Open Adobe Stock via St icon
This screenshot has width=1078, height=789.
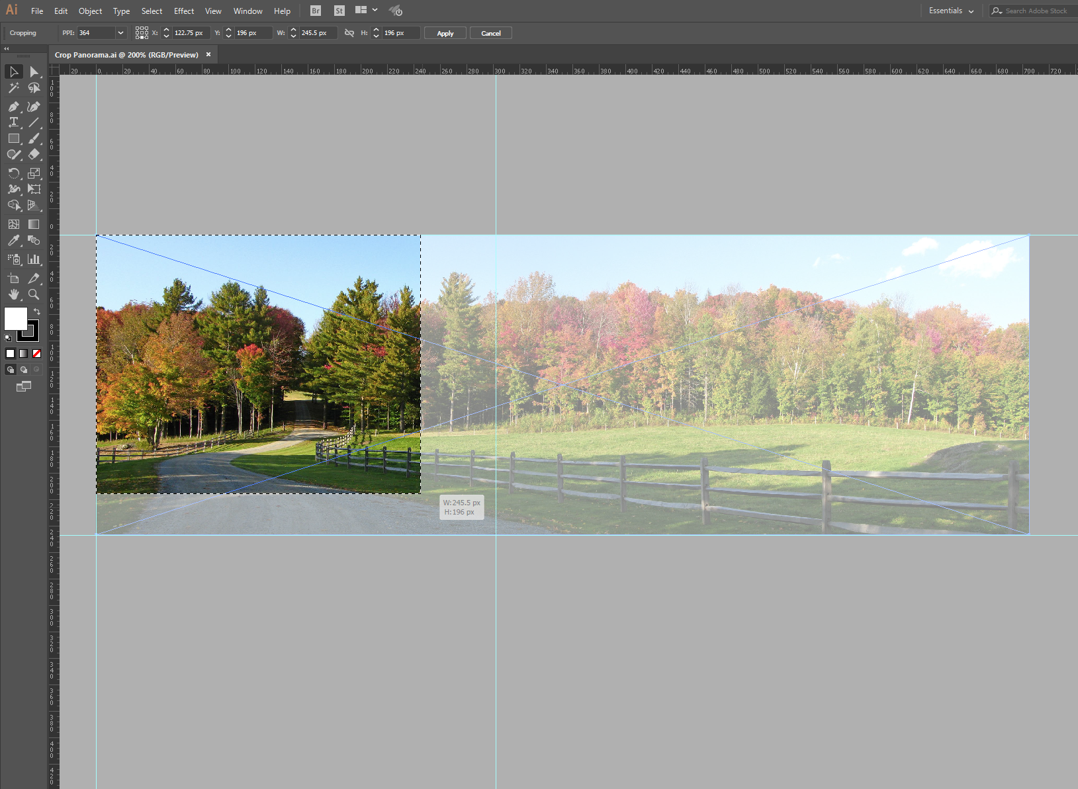click(x=339, y=11)
